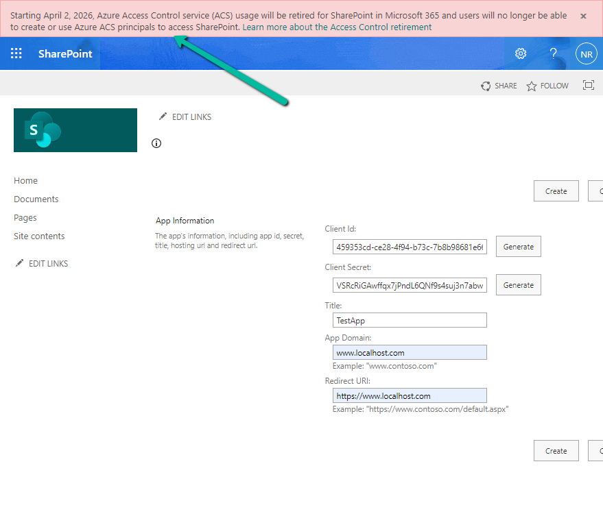This screenshot has height=514, width=603.
Task: Click the top Create button
Action: click(556, 191)
